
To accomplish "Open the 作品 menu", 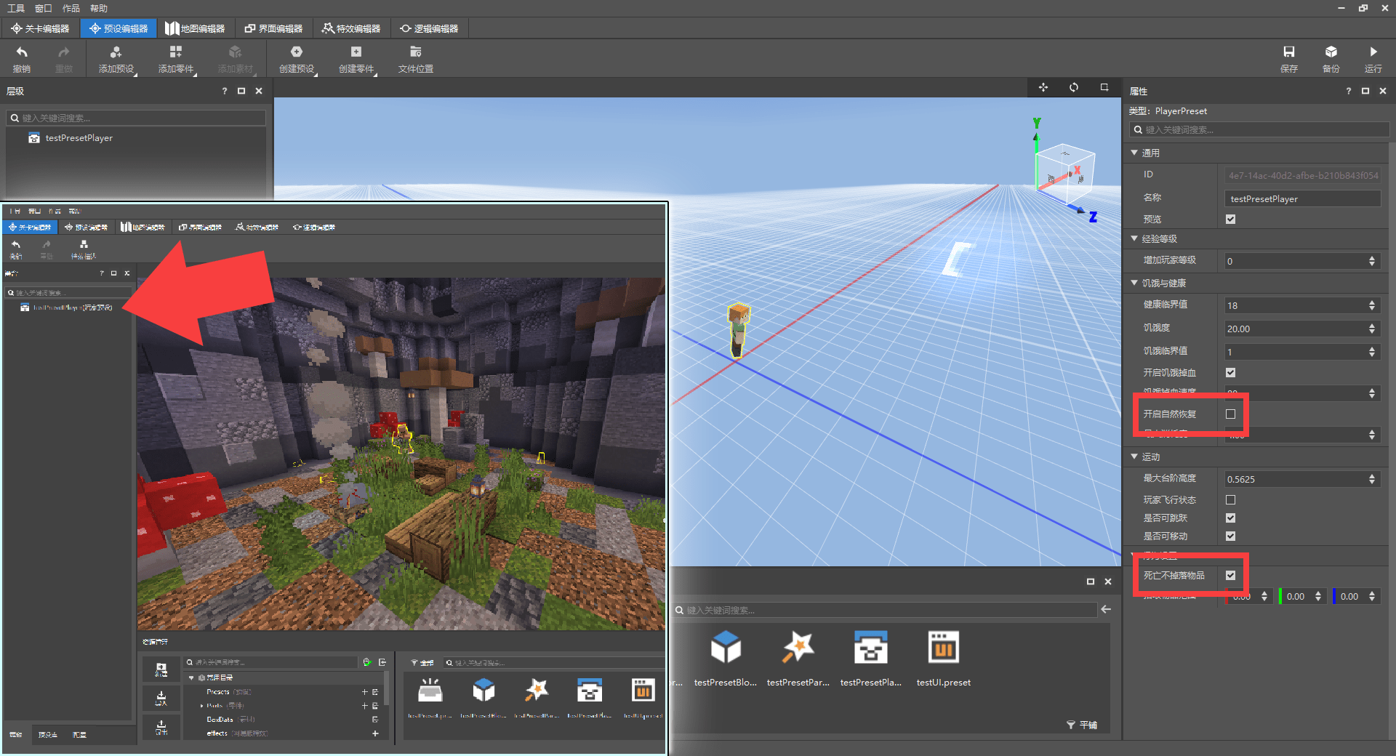I will [x=71, y=8].
